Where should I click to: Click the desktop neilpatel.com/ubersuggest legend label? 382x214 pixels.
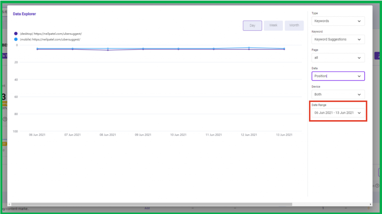coord(51,34)
